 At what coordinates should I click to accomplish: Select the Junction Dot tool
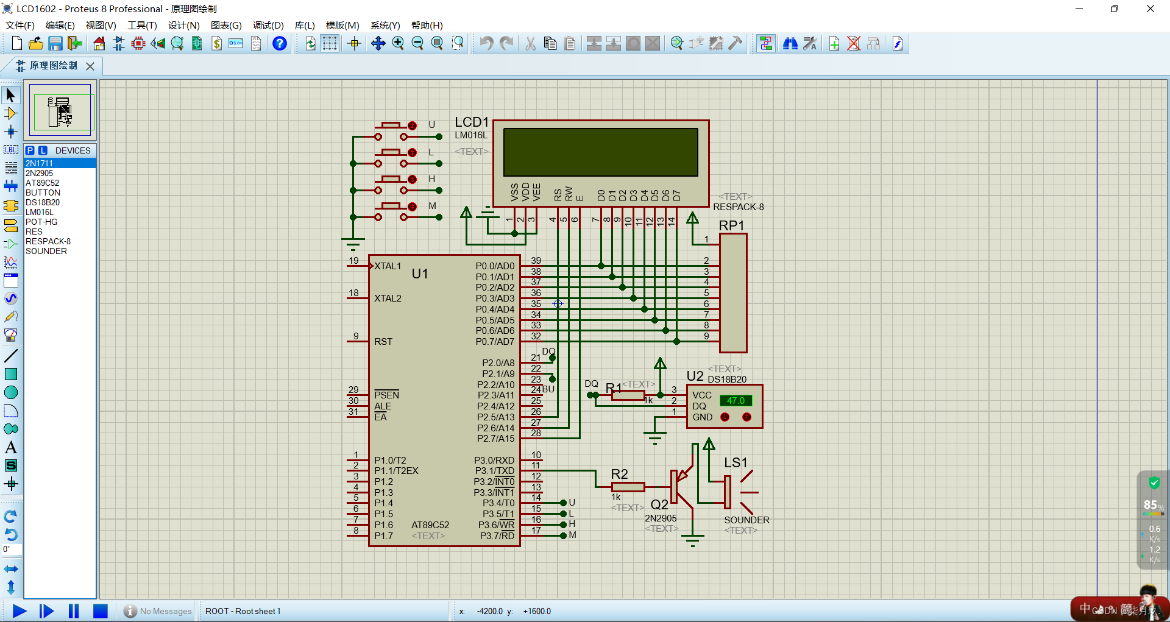(x=11, y=132)
